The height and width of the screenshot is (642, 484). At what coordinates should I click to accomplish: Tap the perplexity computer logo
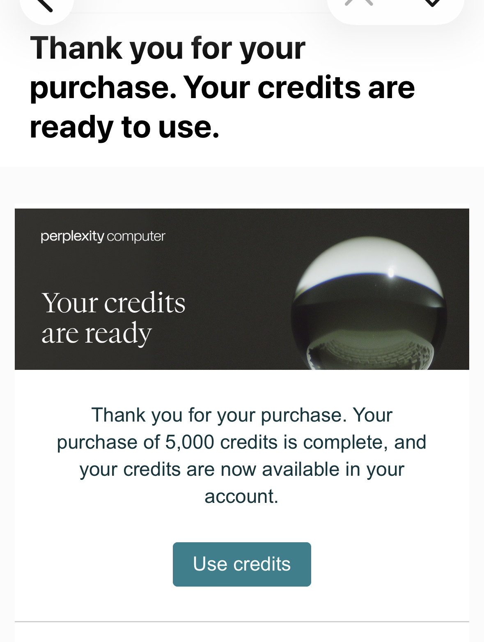(103, 236)
